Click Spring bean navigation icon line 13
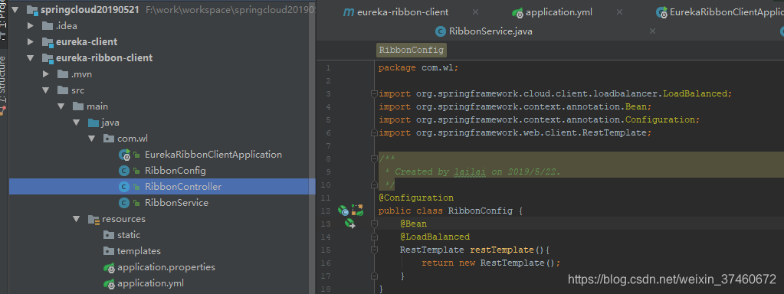 pyautogui.click(x=350, y=224)
